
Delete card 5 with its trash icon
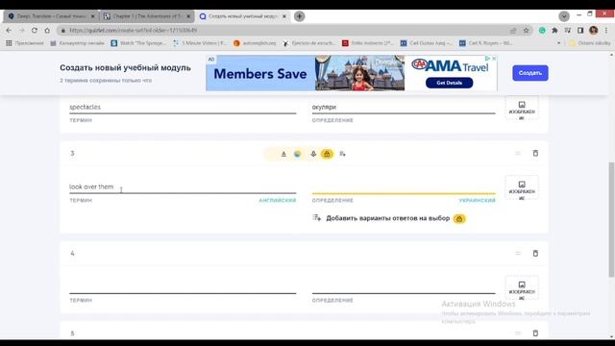(x=535, y=334)
